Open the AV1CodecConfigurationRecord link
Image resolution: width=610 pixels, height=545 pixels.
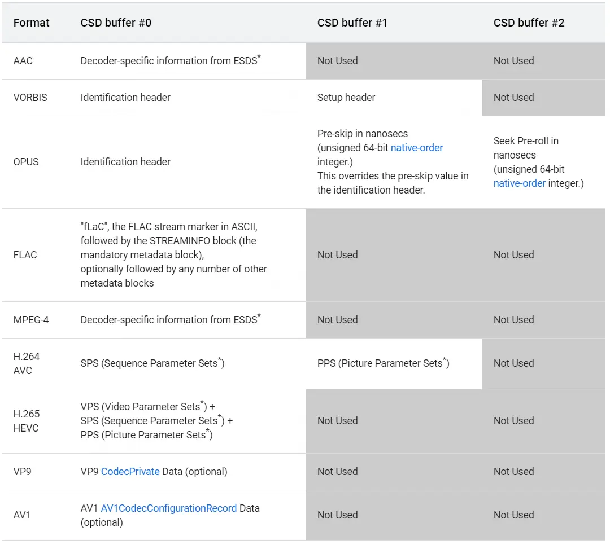pos(169,508)
